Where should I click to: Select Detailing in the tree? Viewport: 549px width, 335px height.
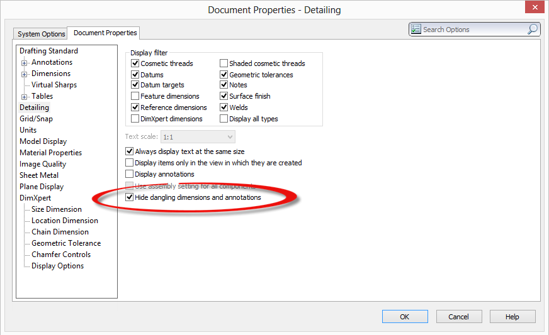(34, 107)
